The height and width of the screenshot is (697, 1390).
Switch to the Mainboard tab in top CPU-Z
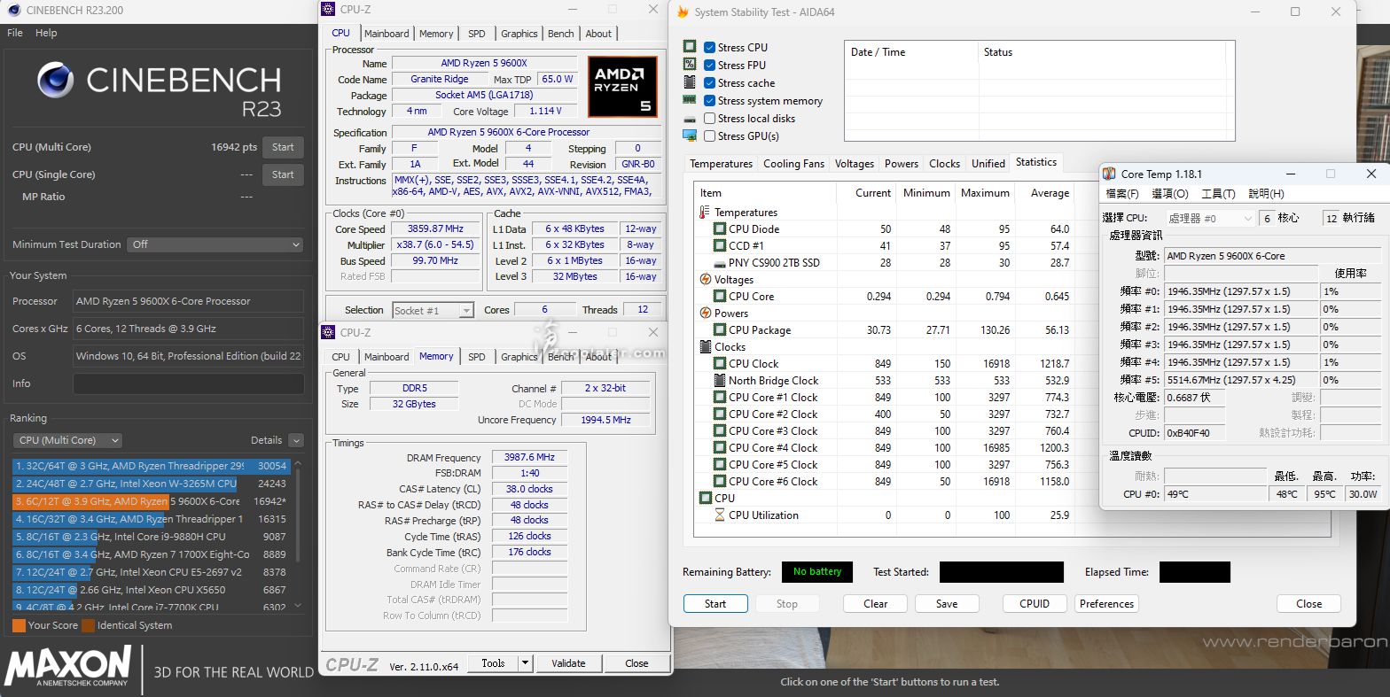click(387, 34)
